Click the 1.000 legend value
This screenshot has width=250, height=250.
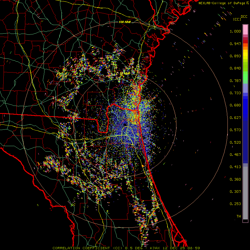click(x=235, y=31)
